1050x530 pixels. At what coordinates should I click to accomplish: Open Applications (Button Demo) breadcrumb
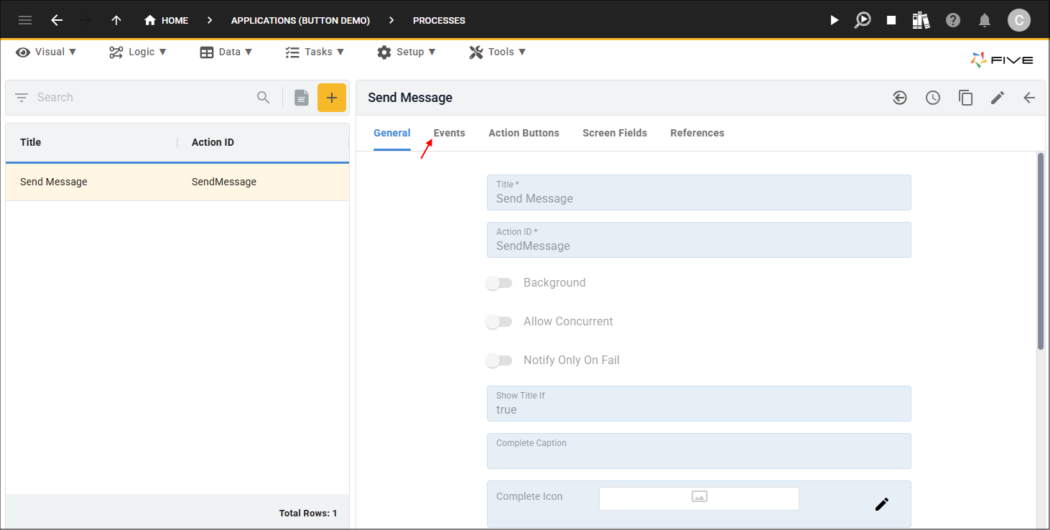(300, 20)
